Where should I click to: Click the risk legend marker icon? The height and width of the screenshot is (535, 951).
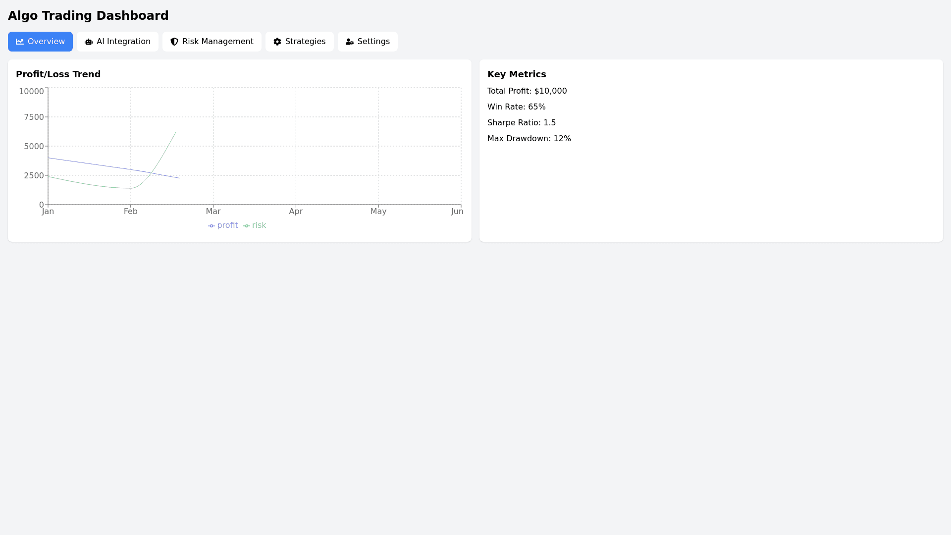click(246, 225)
